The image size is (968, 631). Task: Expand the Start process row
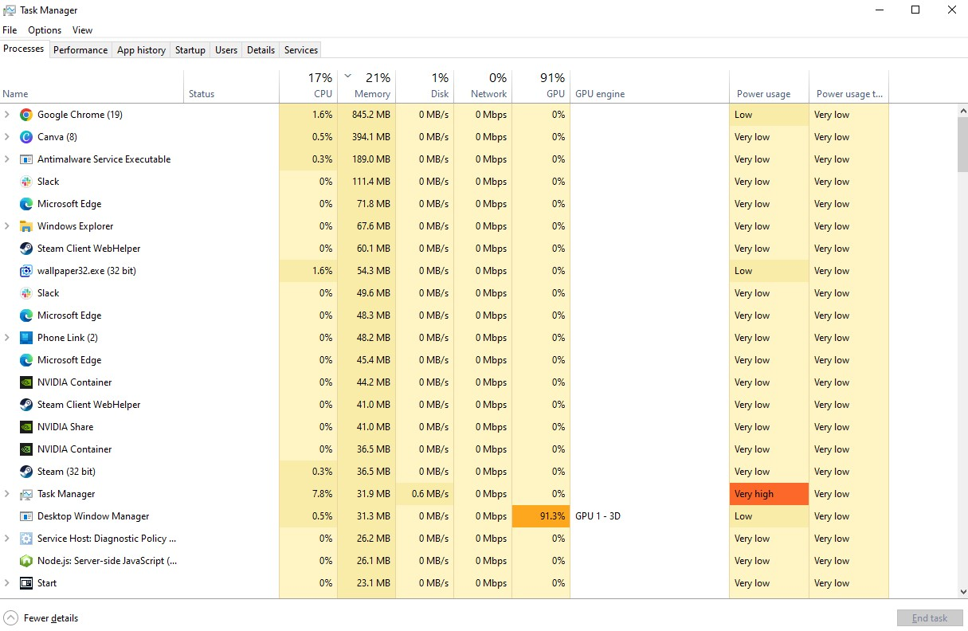pos(7,583)
